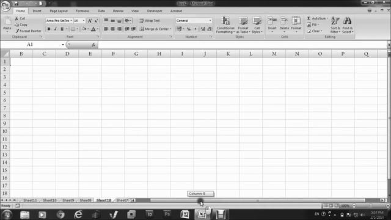
Task: Click the horizontal scrollbar thumb
Action: pos(258,200)
